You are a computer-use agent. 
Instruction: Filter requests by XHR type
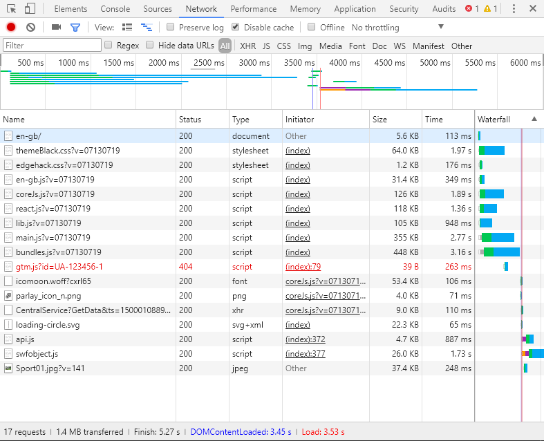[x=247, y=46]
